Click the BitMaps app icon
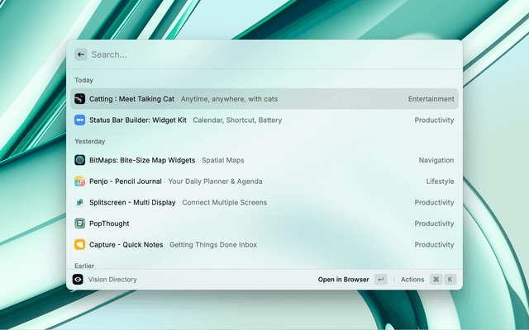The height and width of the screenshot is (330, 529). tap(79, 160)
